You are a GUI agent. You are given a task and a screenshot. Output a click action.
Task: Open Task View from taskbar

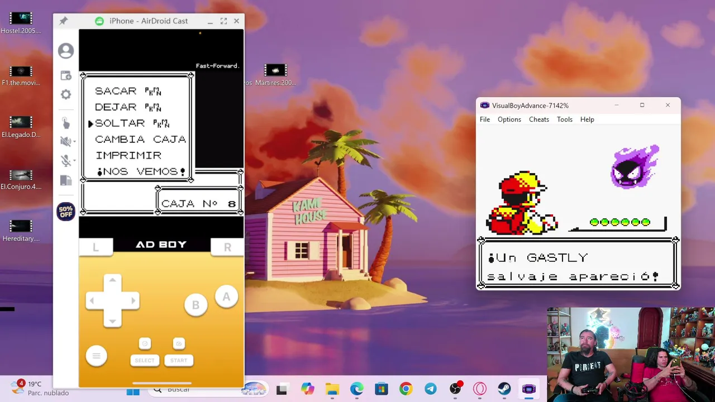[x=282, y=389]
